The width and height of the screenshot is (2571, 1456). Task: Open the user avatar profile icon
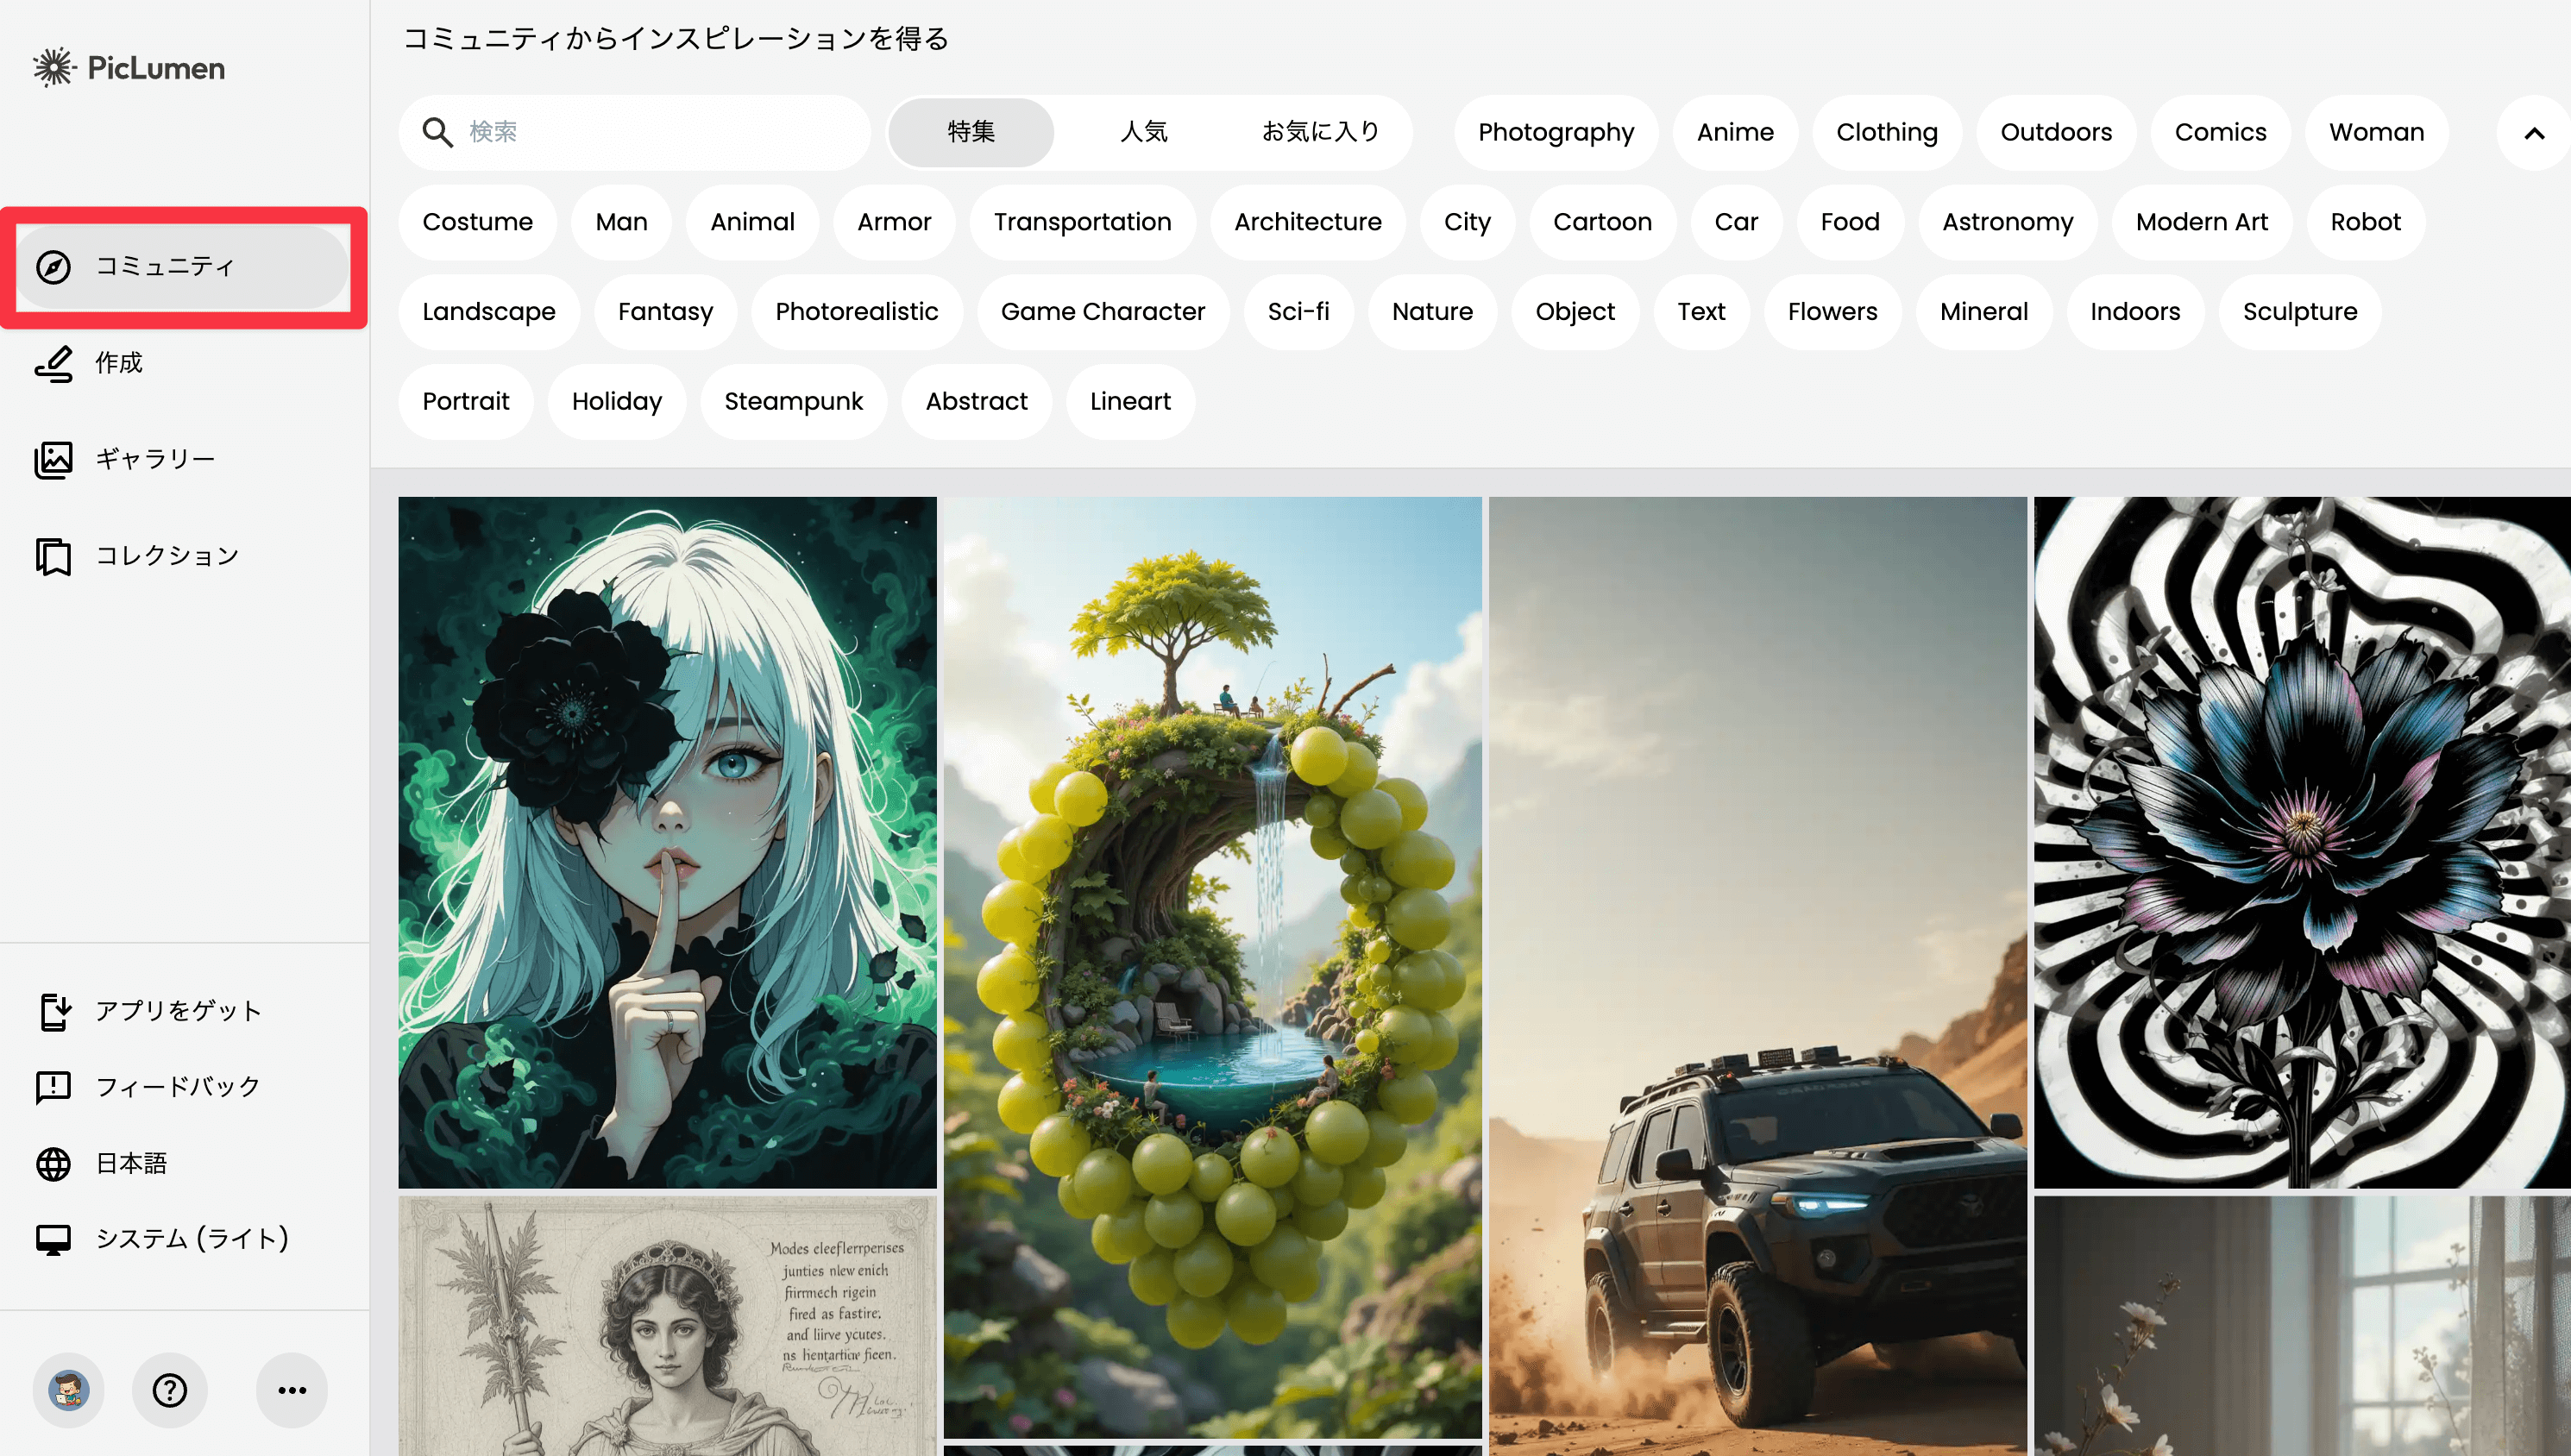69,1390
